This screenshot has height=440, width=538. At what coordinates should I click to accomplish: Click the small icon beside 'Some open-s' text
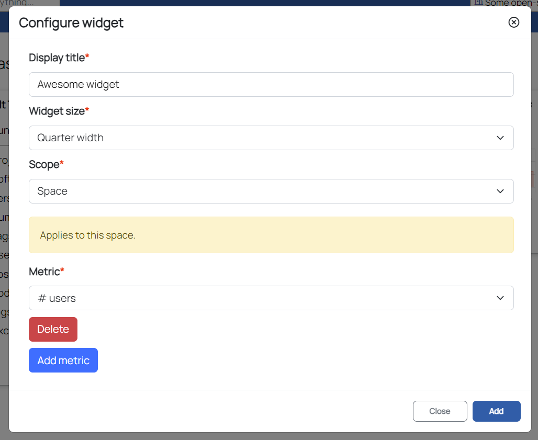tap(478, 3)
